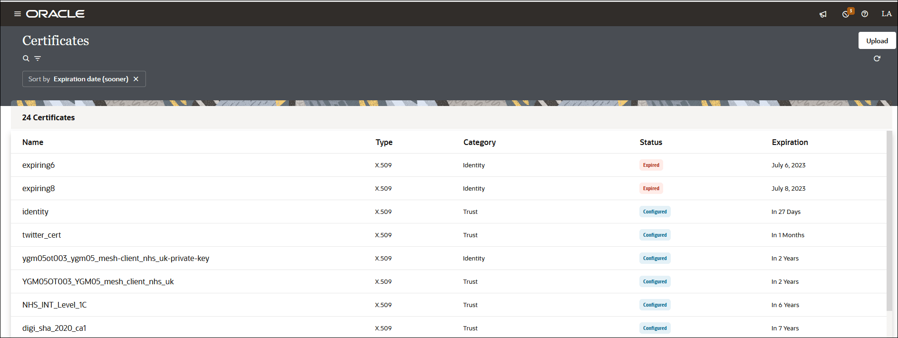This screenshot has height=338, width=898.
Task: Click the certificates table vertical scrollbar
Action: click(889, 221)
